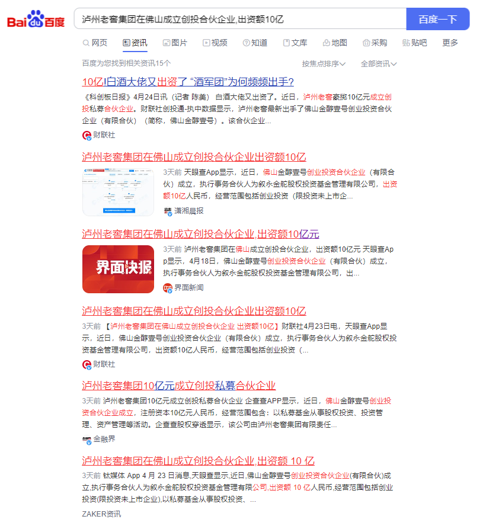Click the 潇湘晨报 source icon

click(168, 211)
